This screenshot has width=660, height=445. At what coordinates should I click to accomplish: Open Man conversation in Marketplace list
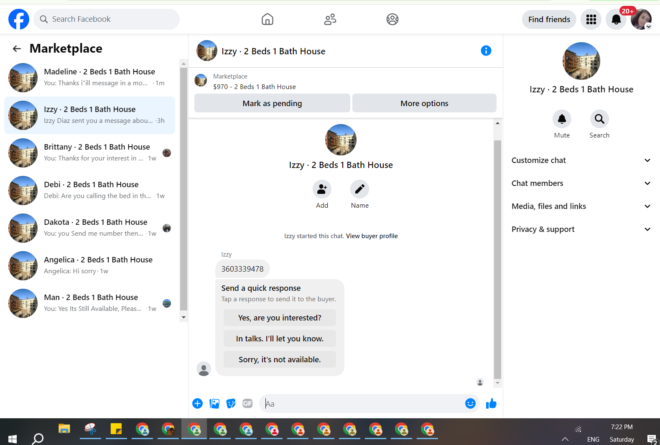tap(89, 303)
